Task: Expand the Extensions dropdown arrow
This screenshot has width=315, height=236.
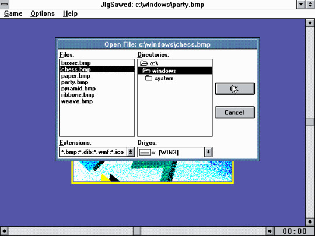Action: [x=131, y=152]
